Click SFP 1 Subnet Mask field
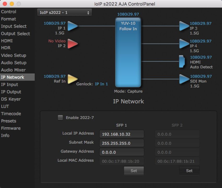This screenshot has height=188, width=222. pyautogui.click(x=122, y=143)
